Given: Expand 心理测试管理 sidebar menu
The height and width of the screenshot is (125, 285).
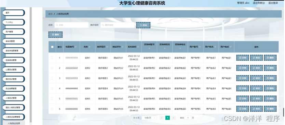Looking at the screenshot, I should click(13, 69).
